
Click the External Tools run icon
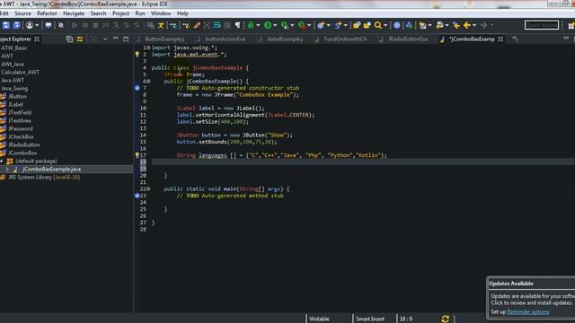tap(302, 25)
